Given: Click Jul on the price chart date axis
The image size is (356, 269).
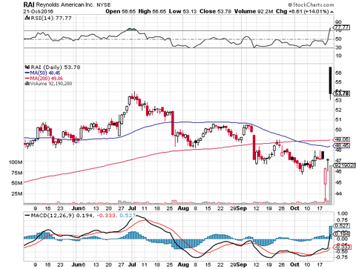Looking at the screenshot, I should click(133, 208).
